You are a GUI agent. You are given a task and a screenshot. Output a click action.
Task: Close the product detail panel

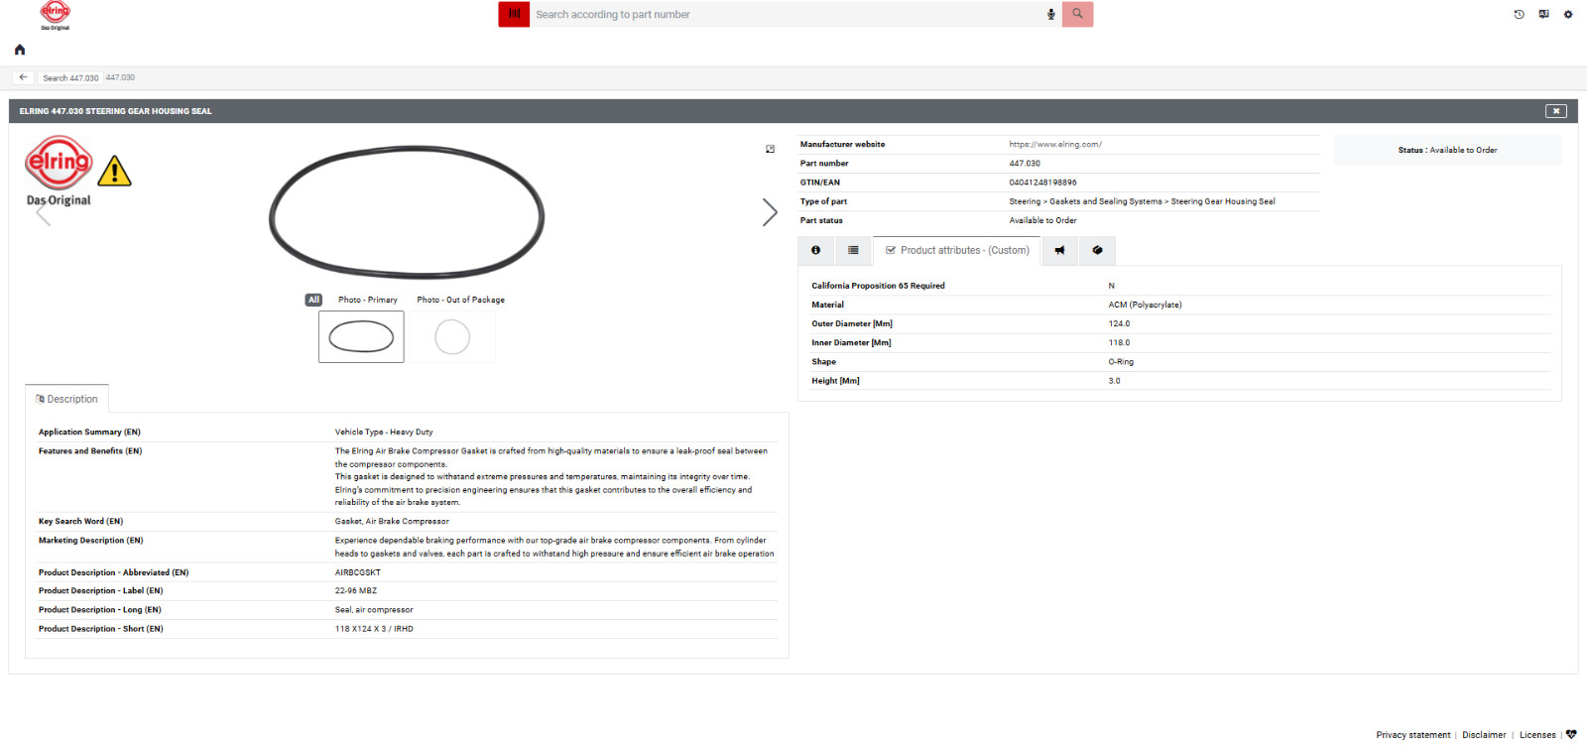click(1556, 111)
